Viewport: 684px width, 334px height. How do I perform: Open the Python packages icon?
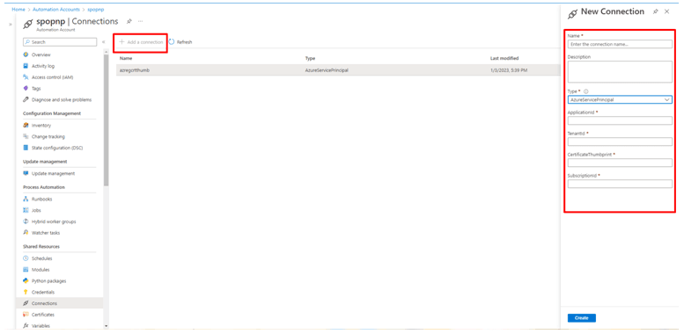[26, 281]
